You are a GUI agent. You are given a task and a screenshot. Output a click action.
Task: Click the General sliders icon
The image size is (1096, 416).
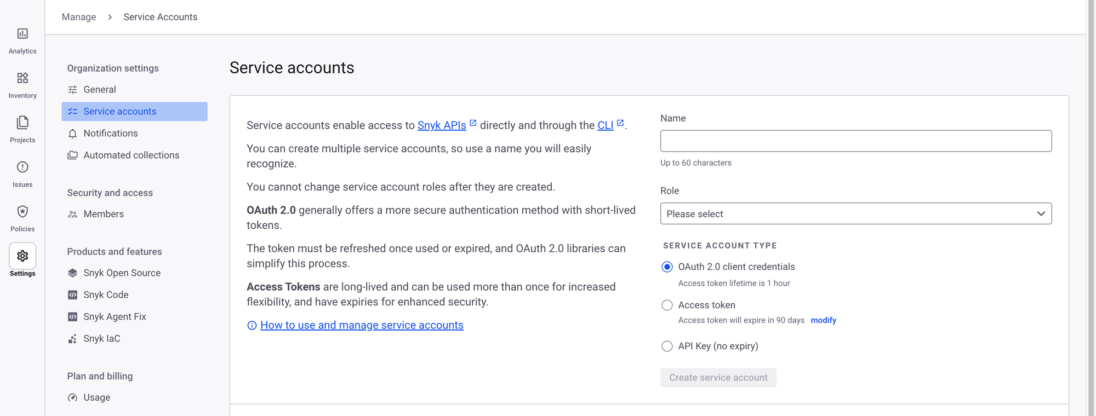click(72, 90)
